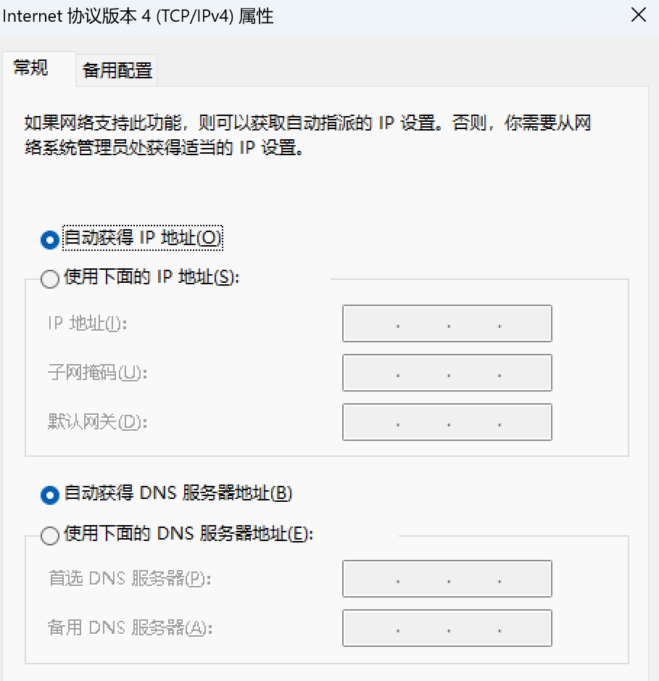Select 自动获得 DNS 服务器地址 radio button
This screenshot has width=659, height=681.
[x=50, y=495]
